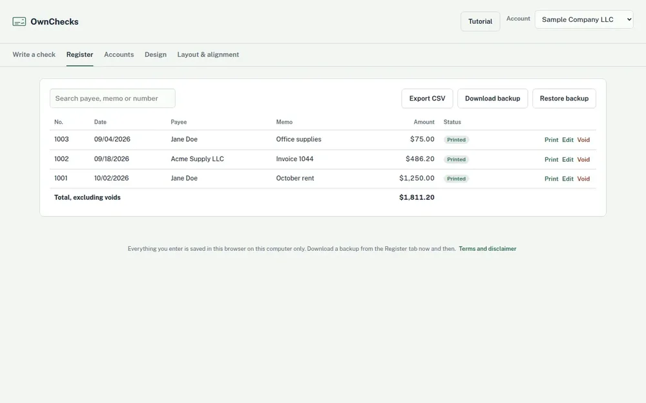Click the Payee column header
This screenshot has height=403, width=646.
point(179,122)
